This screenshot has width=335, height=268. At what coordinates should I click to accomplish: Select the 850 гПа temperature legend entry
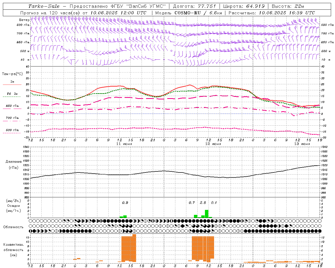pyautogui.click(x=12, y=106)
